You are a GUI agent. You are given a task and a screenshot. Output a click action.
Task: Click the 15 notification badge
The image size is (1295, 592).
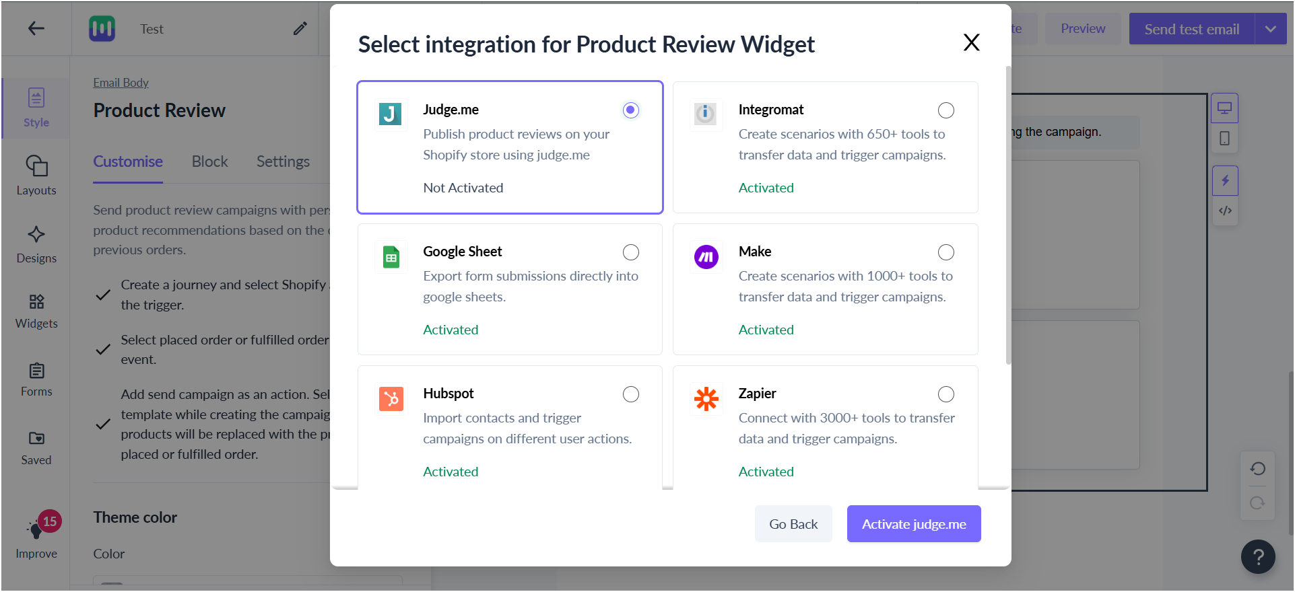[x=50, y=521]
